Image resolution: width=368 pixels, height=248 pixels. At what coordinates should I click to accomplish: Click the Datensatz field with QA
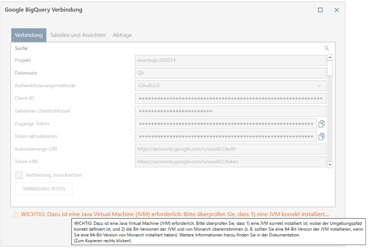tap(231, 73)
